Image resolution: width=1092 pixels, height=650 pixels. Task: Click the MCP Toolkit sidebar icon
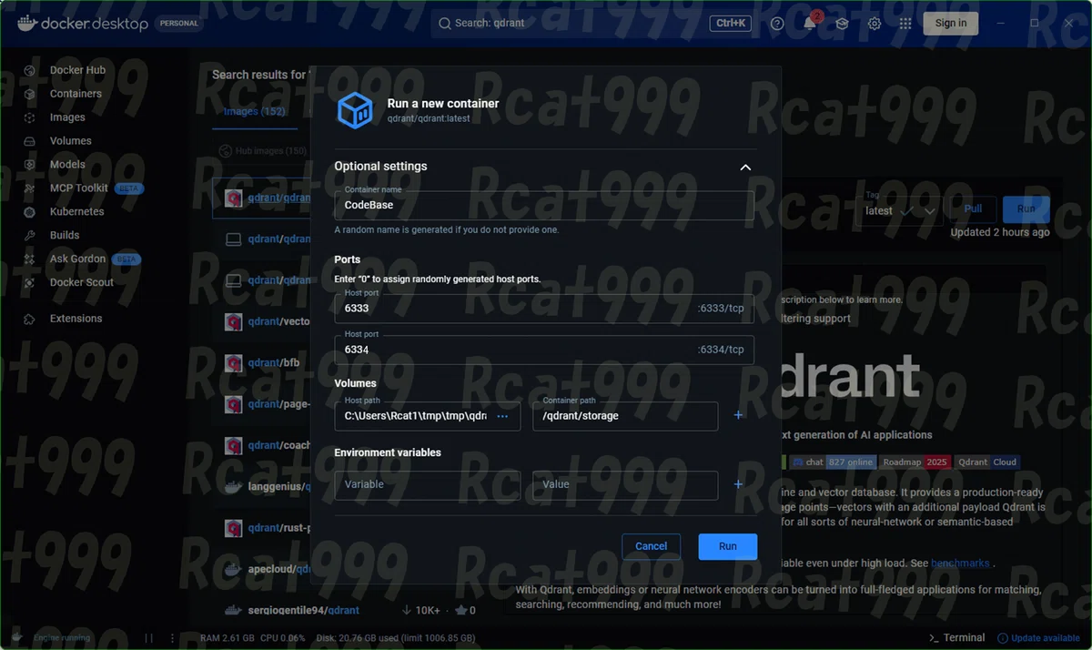tap(30, 188)
